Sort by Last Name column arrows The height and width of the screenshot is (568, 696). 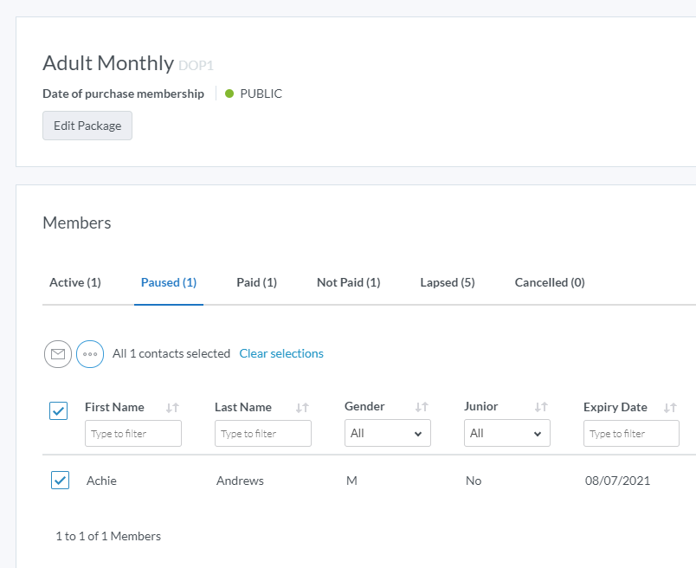click(x=302, y=408)
